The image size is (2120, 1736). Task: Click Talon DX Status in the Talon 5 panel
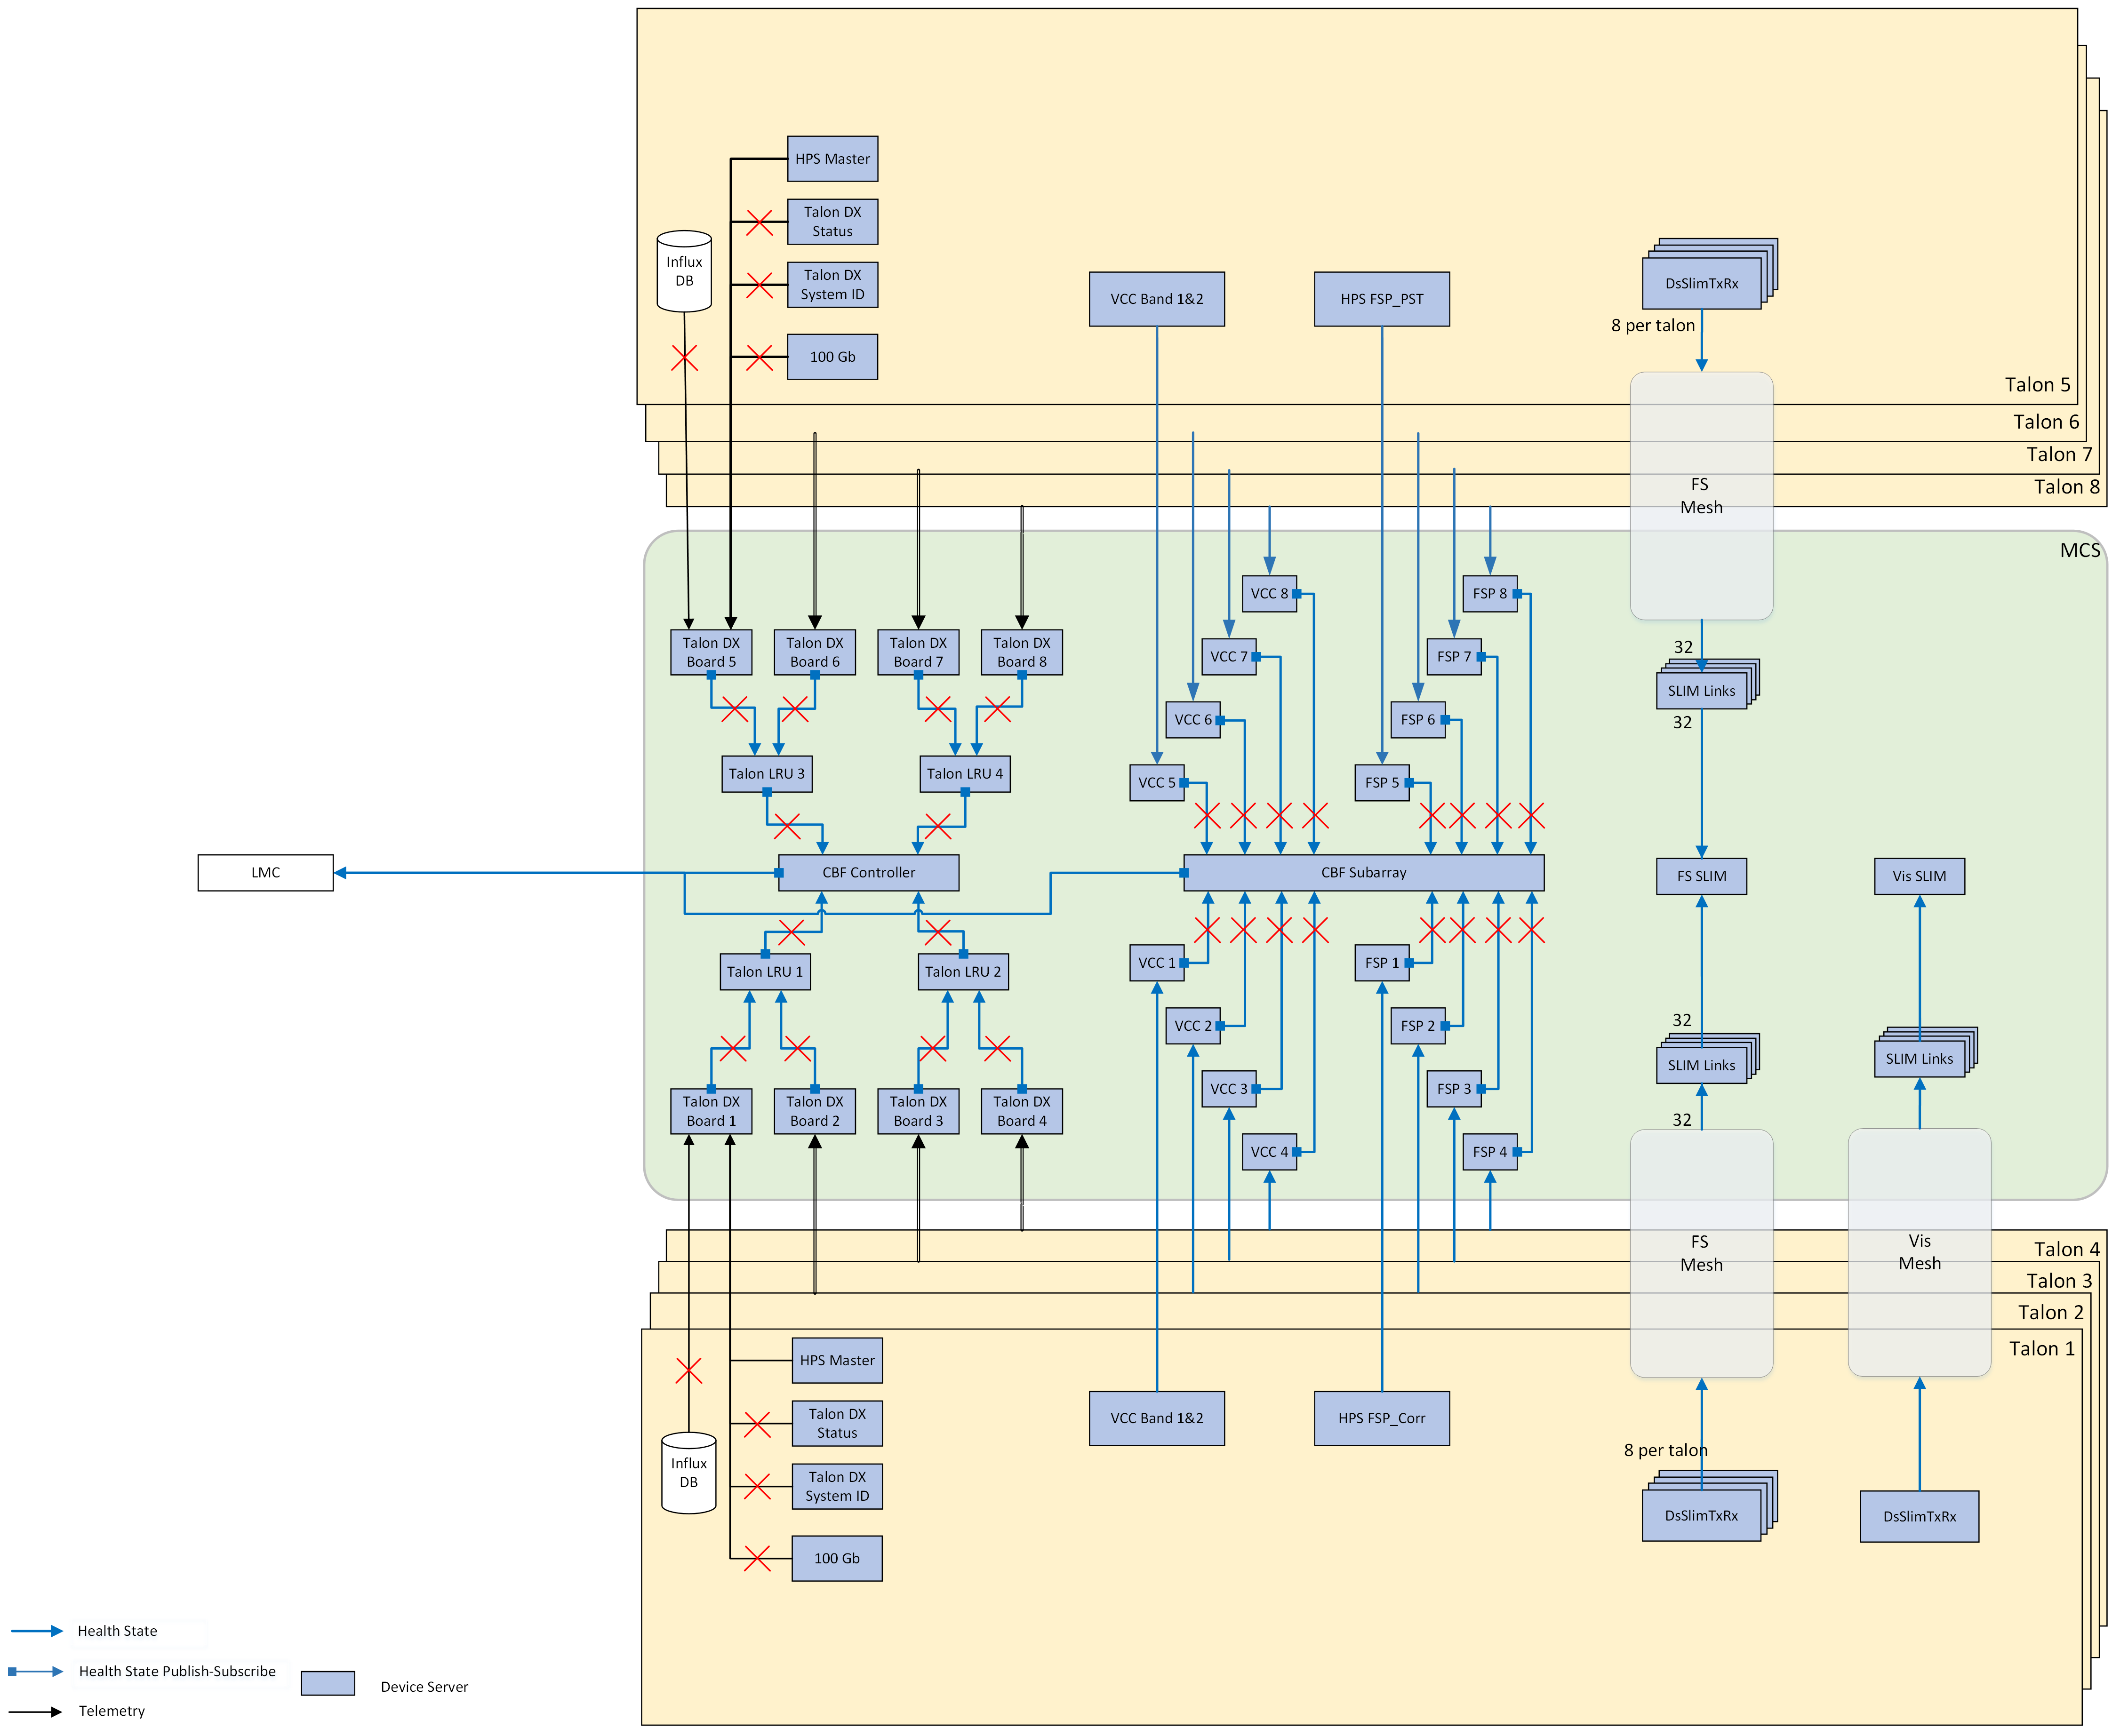point(832,222)
